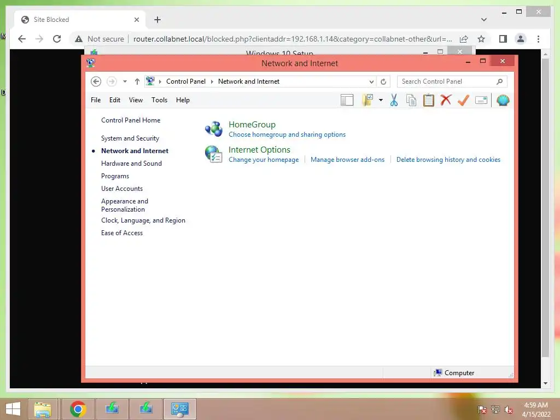Click the Rename toolbar icon

click(x=481, y=101)
